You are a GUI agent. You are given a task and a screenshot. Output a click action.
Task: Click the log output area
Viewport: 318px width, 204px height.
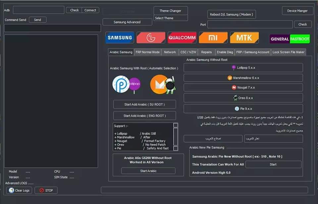[51, 101]
